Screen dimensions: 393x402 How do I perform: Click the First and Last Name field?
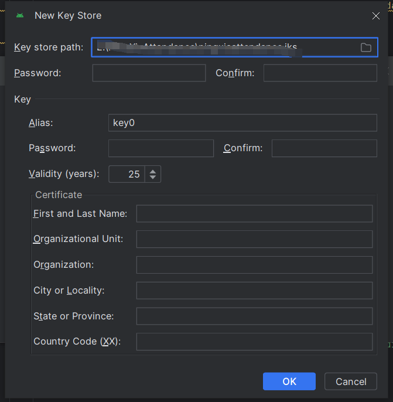click(x=254, y=213)
